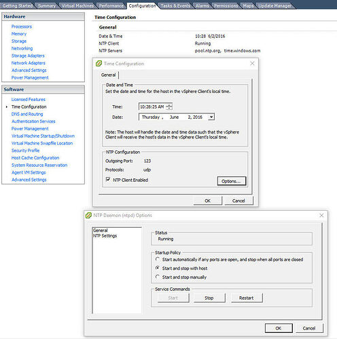Click the Time input field
This screenshot has height=339, width=337.
coord(152,106)
